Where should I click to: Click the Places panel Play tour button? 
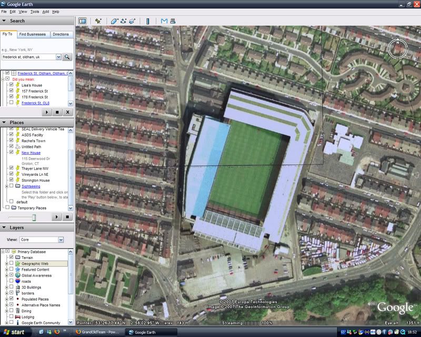click(x=57, y=217)
